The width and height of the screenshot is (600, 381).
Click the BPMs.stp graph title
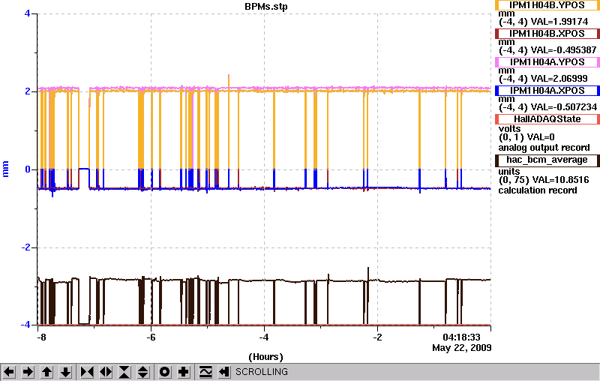tap(266, 7)
